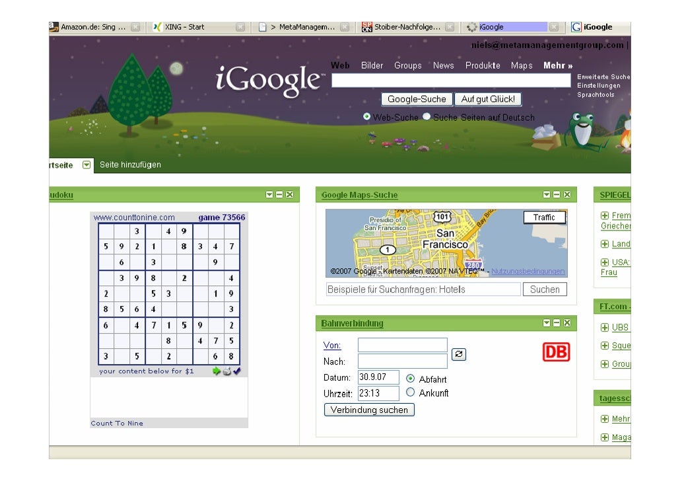
Task: Open the Sprachtools link
Action: [x=595, y=94]
